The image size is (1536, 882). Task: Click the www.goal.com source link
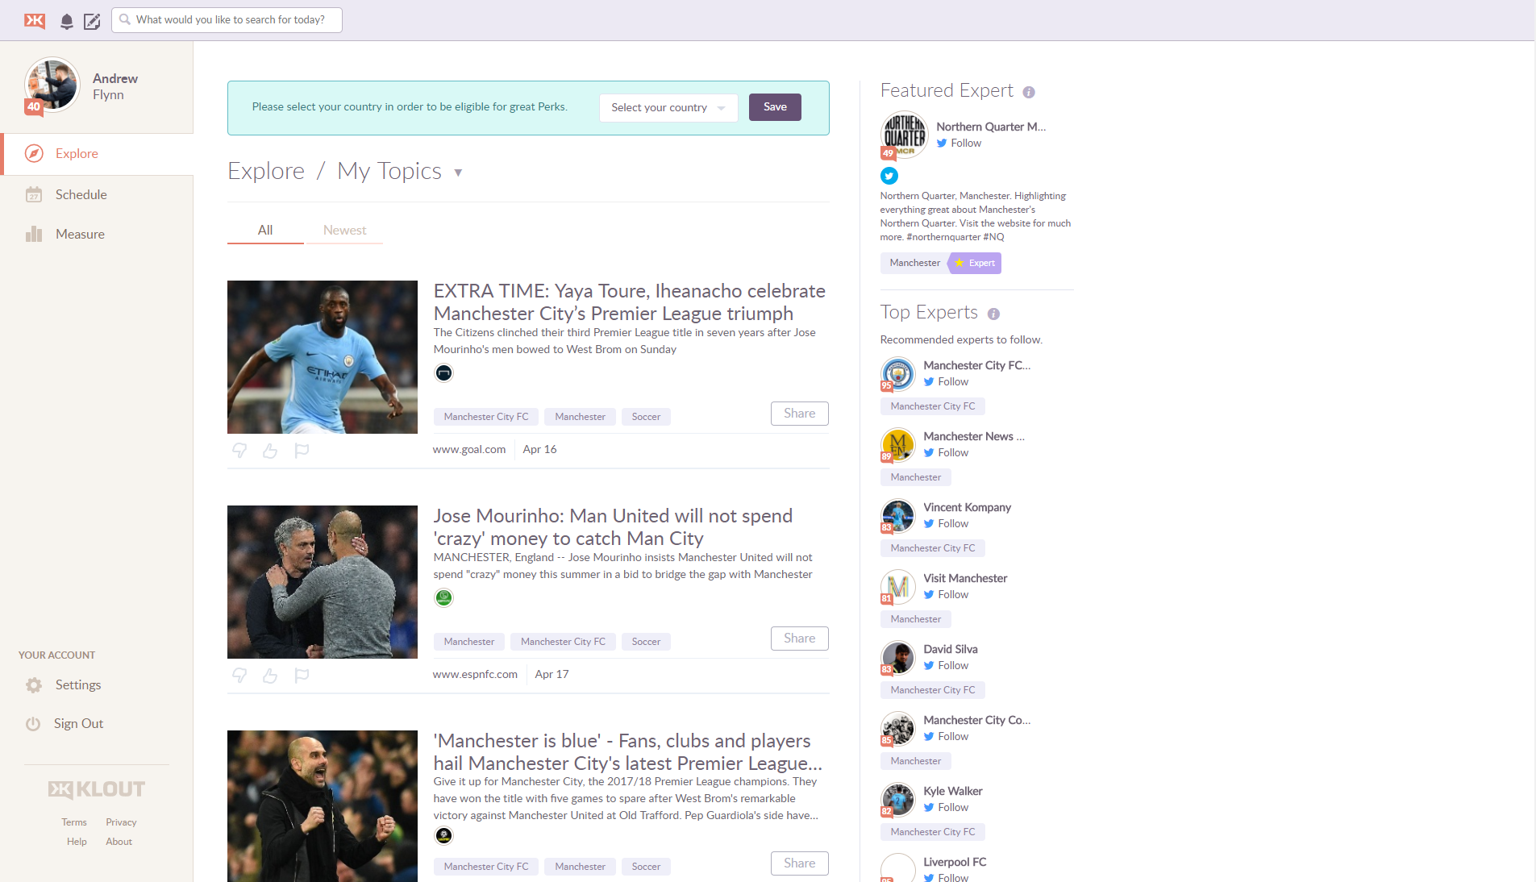pyautogui.click(x=469, y=449)
